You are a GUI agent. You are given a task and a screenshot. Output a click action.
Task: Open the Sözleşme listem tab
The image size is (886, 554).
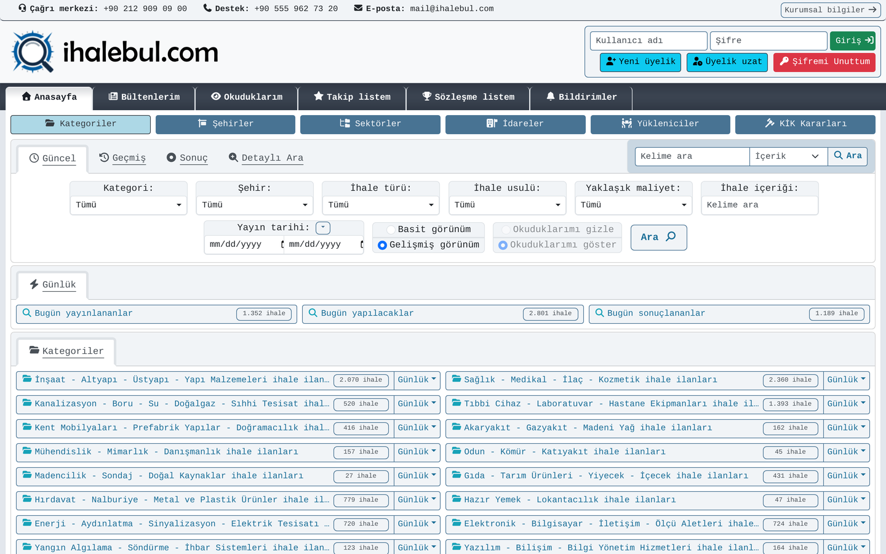[468, 97]
